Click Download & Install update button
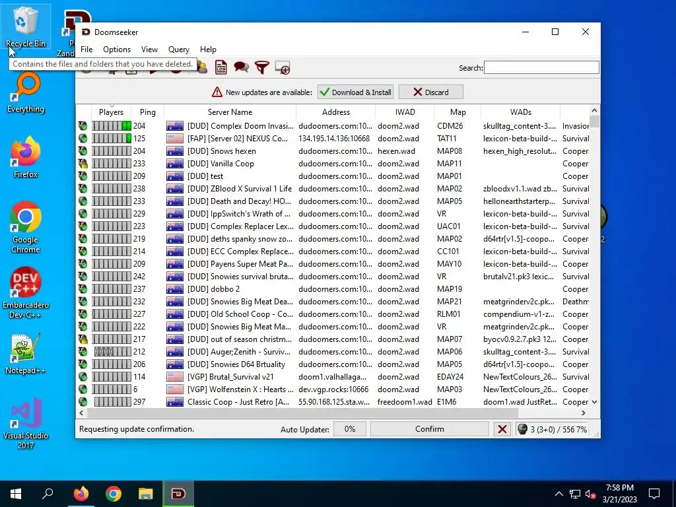 355,92
